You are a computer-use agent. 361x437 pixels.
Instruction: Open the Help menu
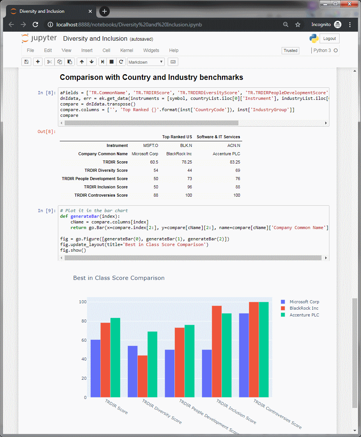(174, 50)
